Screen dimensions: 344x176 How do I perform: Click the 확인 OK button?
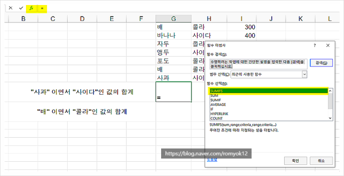click(x=295, y=161)
